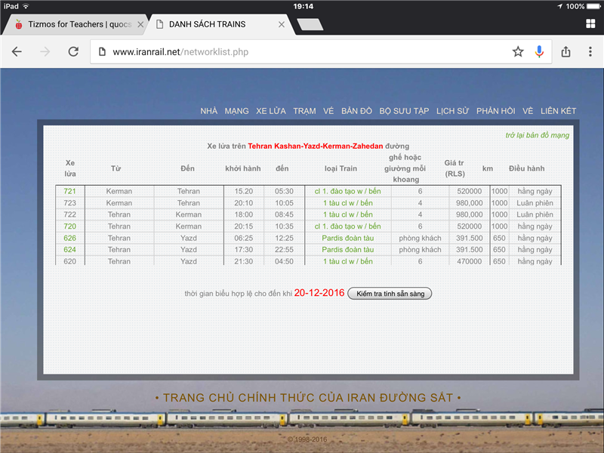Image resolution: width=604 pixels, height=453 pixels.
Task: Click arrival time 05:30
Action: pyautogui.click(x=284, y=191)
